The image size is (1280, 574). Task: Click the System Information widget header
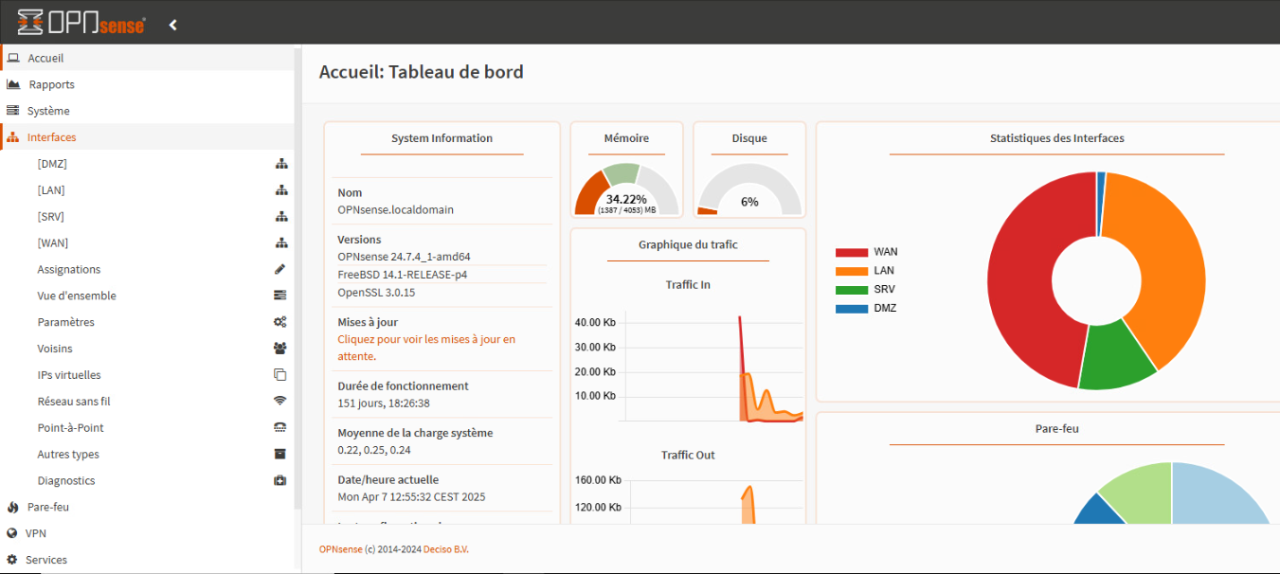coord(442,138)
